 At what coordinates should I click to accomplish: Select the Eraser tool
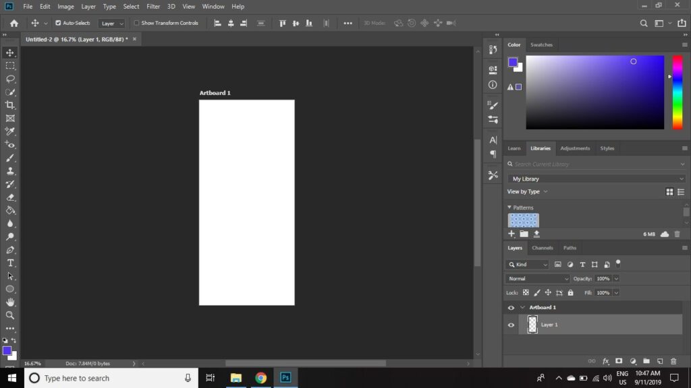(x=10, y=197)
